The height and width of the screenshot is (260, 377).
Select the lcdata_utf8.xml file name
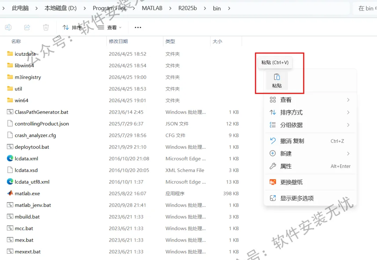pyautogui.click(x=32, y=182)
